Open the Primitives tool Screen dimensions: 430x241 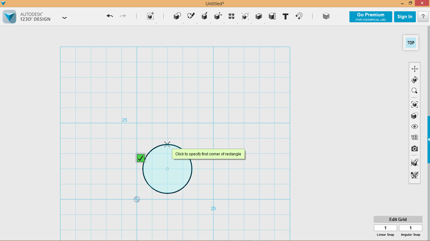[177, 16]
